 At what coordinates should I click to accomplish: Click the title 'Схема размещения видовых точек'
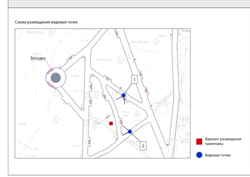46,22
